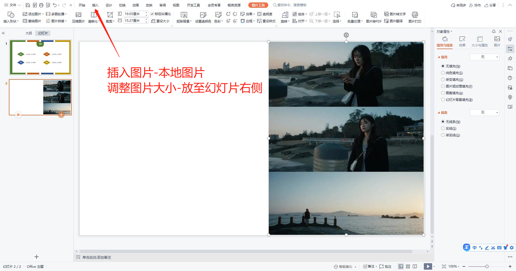Click the zoom slider handle
Screen dimensions: 516x271
487,266
